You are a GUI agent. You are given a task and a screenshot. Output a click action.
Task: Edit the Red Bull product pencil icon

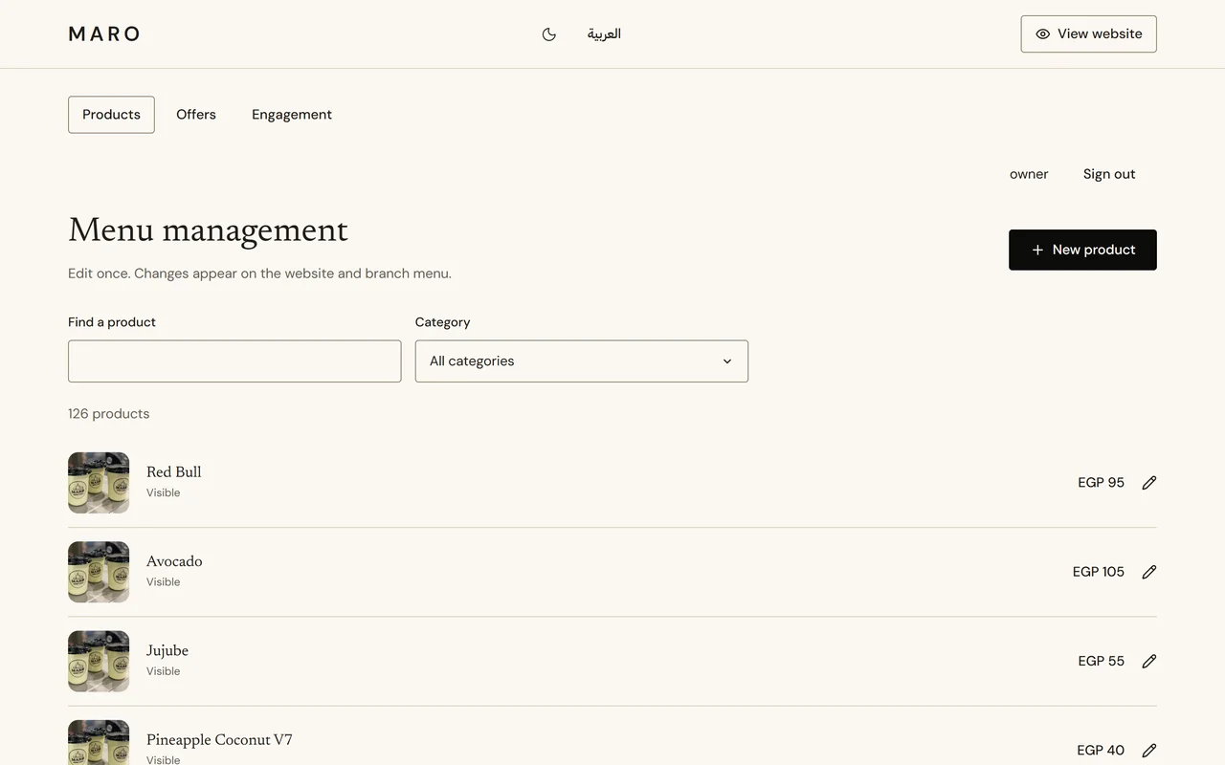(1149, 483)
